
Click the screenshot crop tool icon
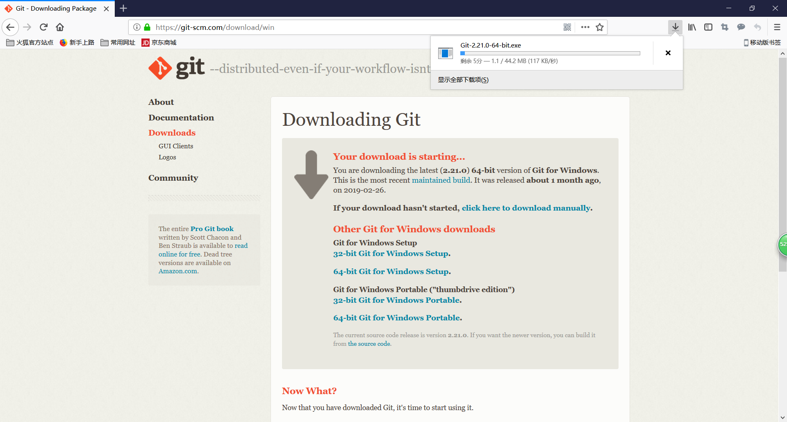pyautogui.click(x=725, y=27)
